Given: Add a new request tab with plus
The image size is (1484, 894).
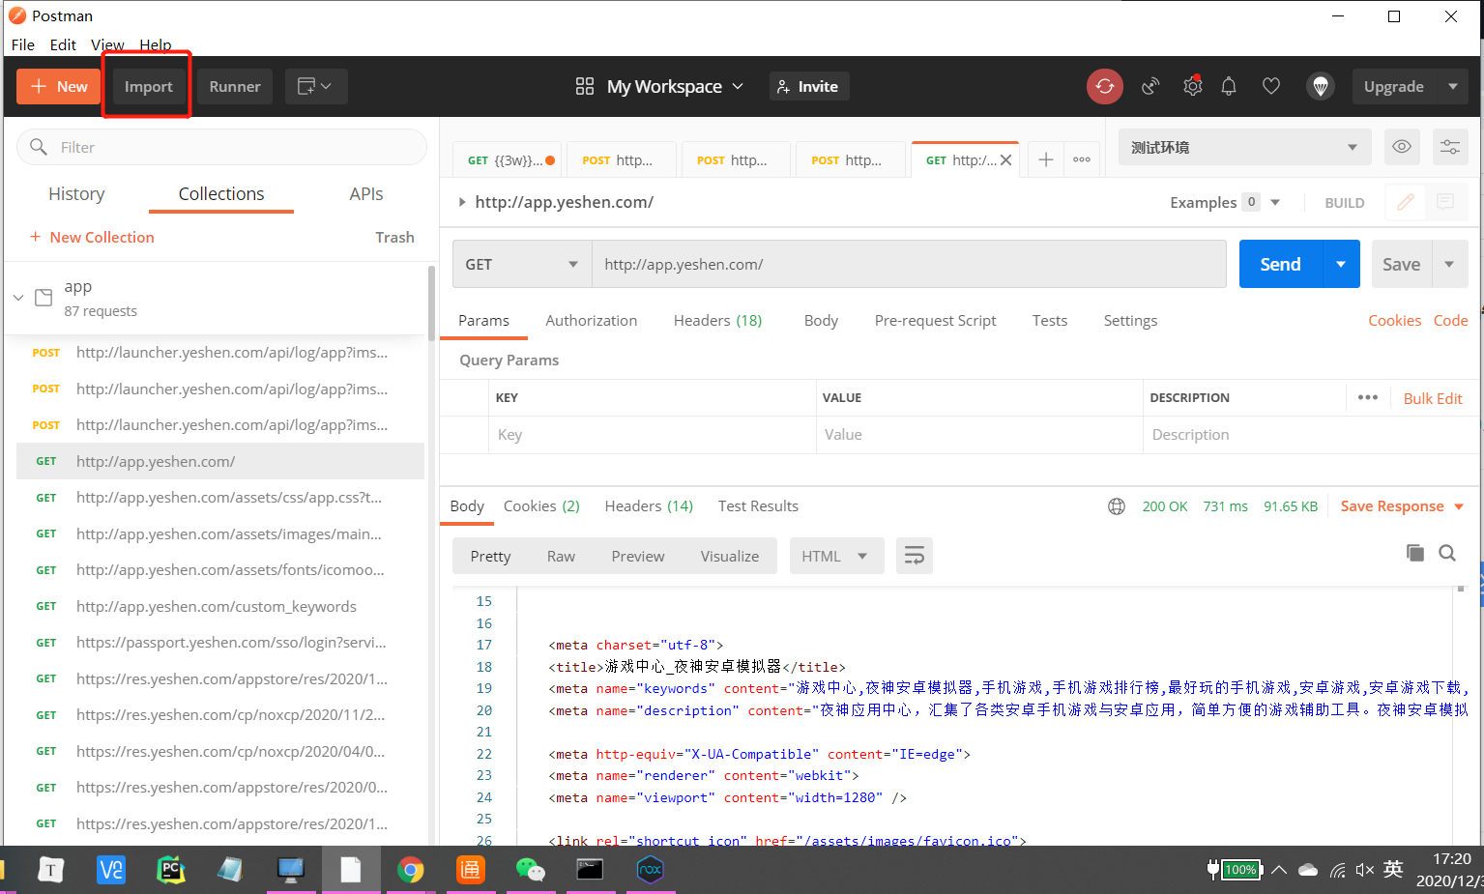Looking at the screenshot, I should coord(1046,159).
